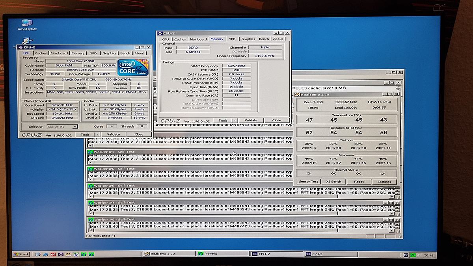Minimize the RealTemp window
473x266 pixels.
(385, 94)
